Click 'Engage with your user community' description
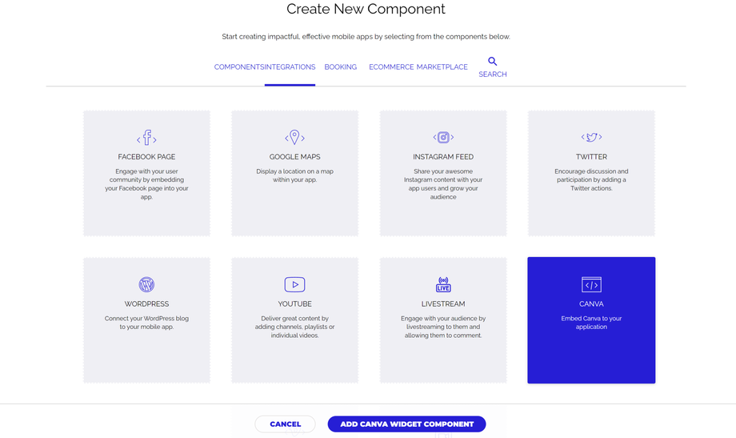Image resolution: width=736 pixels, height=438 pixels. pos(146,183)
